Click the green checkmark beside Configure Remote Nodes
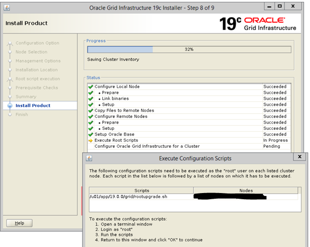Viewport: 310px width, 247px height. pos(91,116)
